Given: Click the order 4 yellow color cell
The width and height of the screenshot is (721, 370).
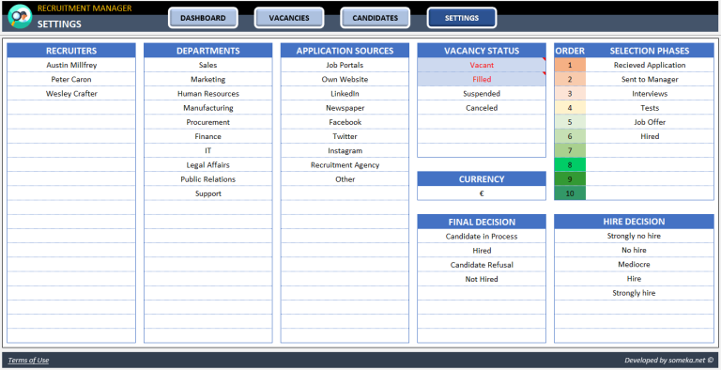Looking at the screenshot, I should (570, 108).
